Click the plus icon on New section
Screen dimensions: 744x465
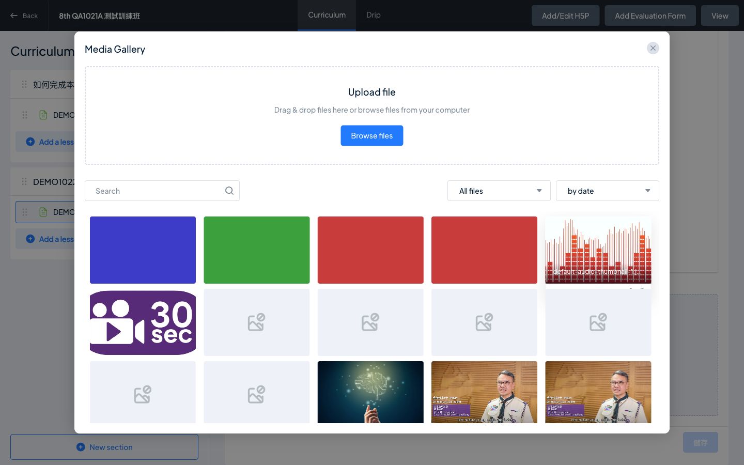(81, 447)
